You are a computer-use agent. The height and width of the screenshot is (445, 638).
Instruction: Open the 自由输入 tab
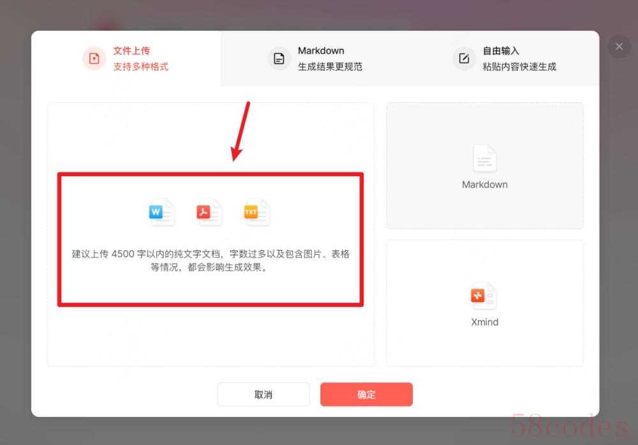click(x=505, y=59)
